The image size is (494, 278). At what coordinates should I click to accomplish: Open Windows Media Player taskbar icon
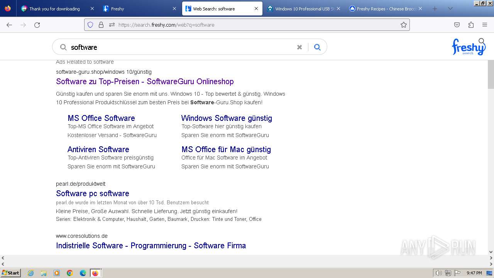(57, 273)
